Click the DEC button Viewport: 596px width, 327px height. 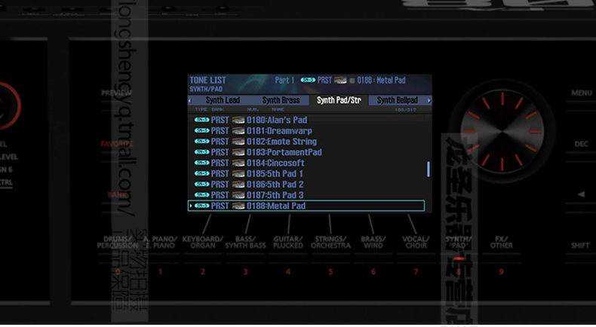click(581, 144)
